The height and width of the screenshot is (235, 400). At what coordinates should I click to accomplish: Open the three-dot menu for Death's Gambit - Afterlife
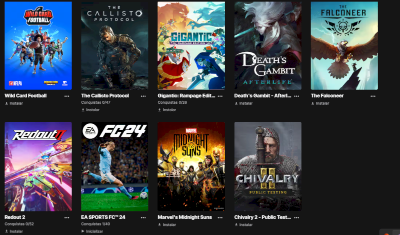[296, 96]
